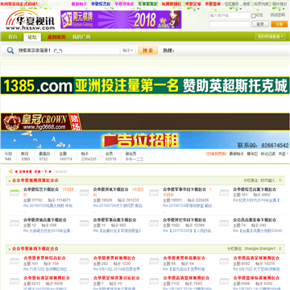Click the forum icon beside 华夏其它节目下载区
290x290 pixels.
(x=154, y=223)
